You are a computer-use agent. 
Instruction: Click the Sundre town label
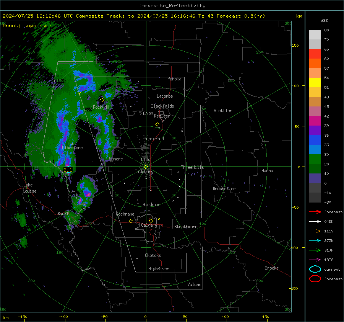pyautogui.click(x=116, y=159)
